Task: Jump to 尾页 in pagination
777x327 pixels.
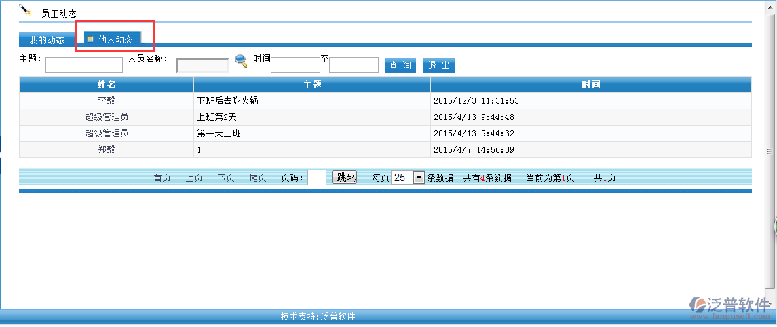Action: click(258, 178)
